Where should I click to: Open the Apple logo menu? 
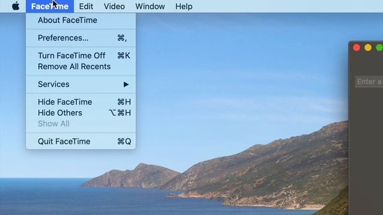16,6
